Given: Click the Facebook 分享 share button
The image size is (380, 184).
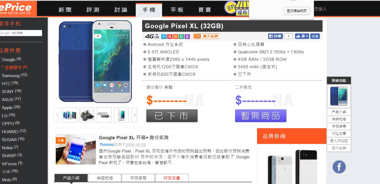Looking at the screenshot, I should click(x=315, y=36).
